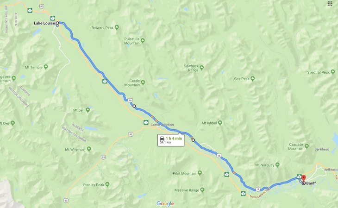Viewport: 338px width, 208px height.
Task: Click the Lake Louise origin waypoint
Action: click(x=57, y=23)
